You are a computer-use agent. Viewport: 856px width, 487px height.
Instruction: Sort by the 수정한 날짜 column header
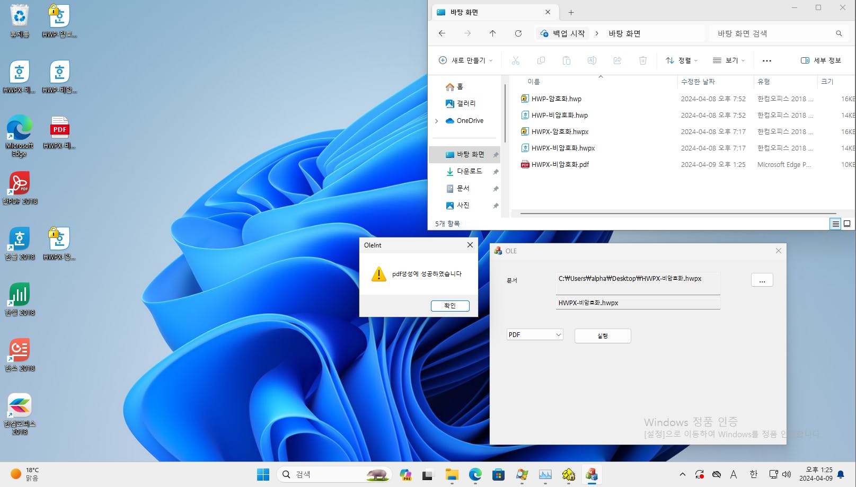715,82
